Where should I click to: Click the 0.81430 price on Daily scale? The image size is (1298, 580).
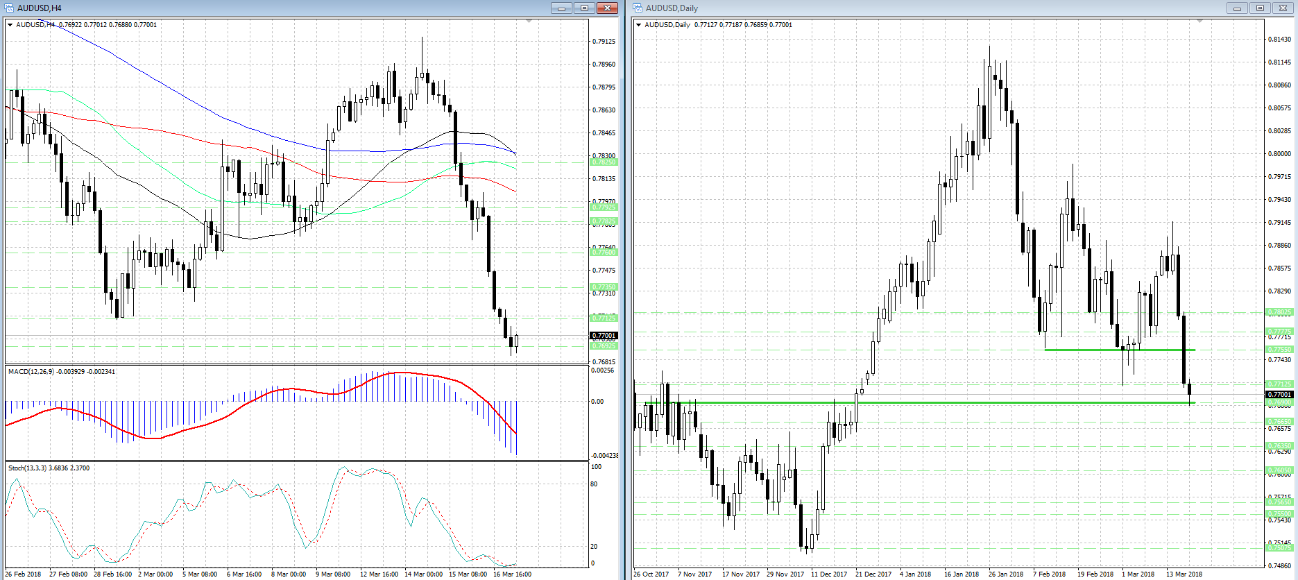click(1279, 40)
